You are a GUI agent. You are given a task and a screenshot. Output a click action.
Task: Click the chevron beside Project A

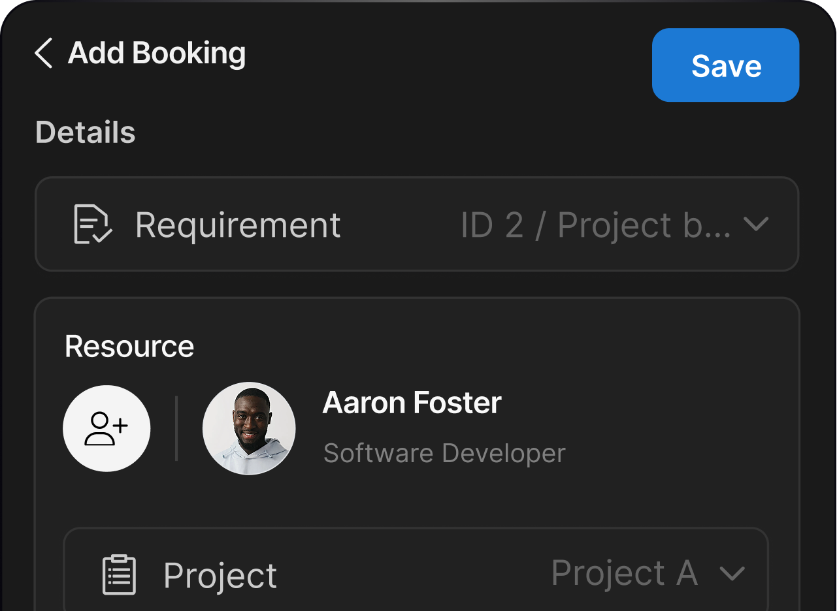[x=732, y=574]
